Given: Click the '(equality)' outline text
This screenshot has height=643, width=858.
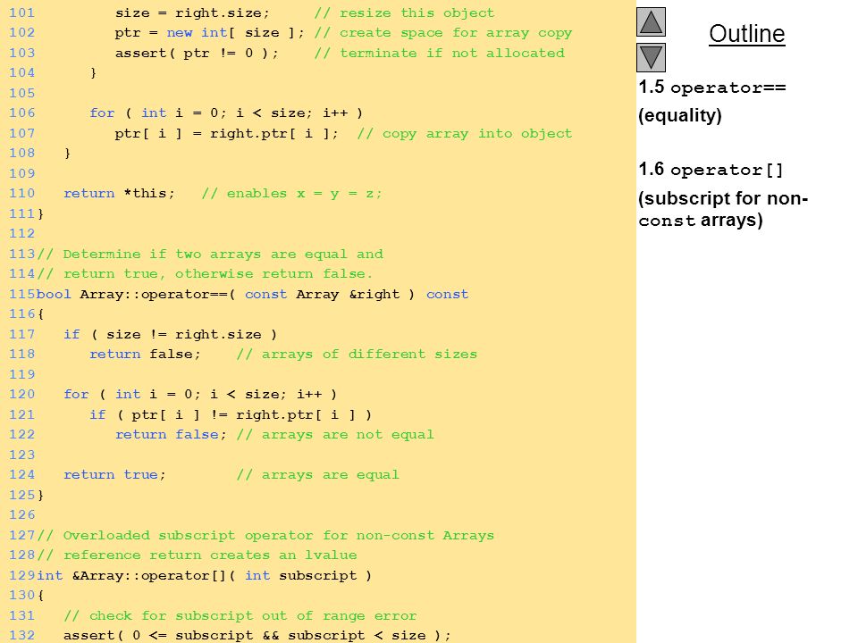Looking at the screenshot, I should (x=679, y=115).
